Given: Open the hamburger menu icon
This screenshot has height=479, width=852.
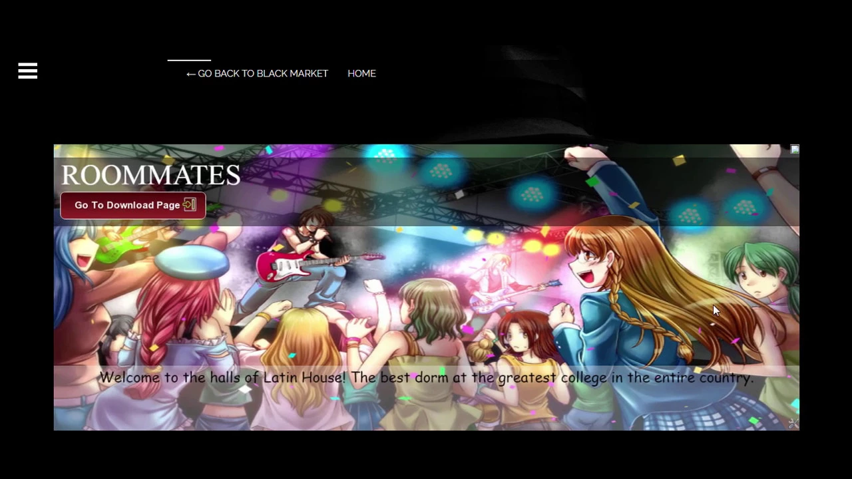Looking at the screenshot, I should (28, 71).
